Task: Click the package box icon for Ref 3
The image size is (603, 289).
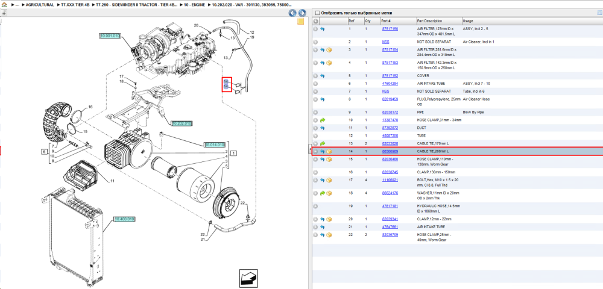Action: 329,50
